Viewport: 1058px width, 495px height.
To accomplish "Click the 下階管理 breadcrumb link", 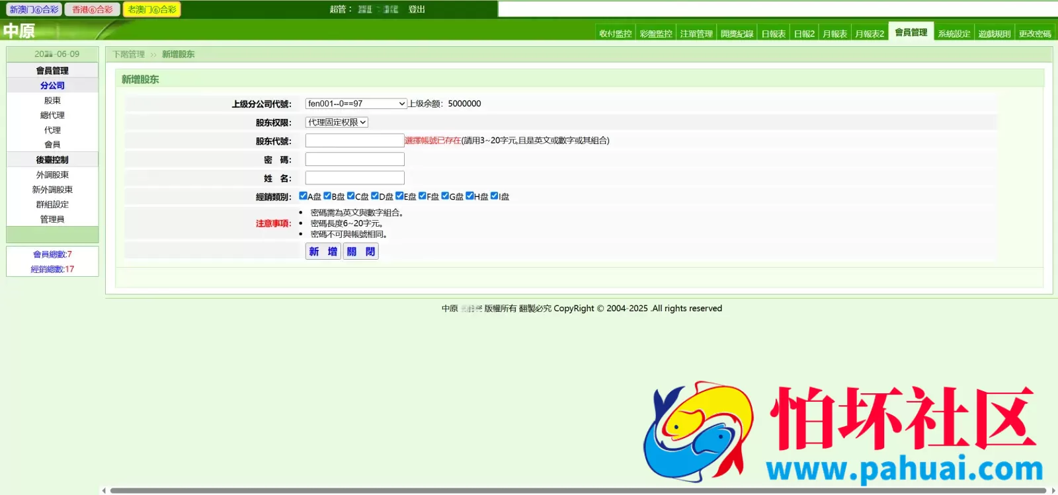I will point(128,54).
